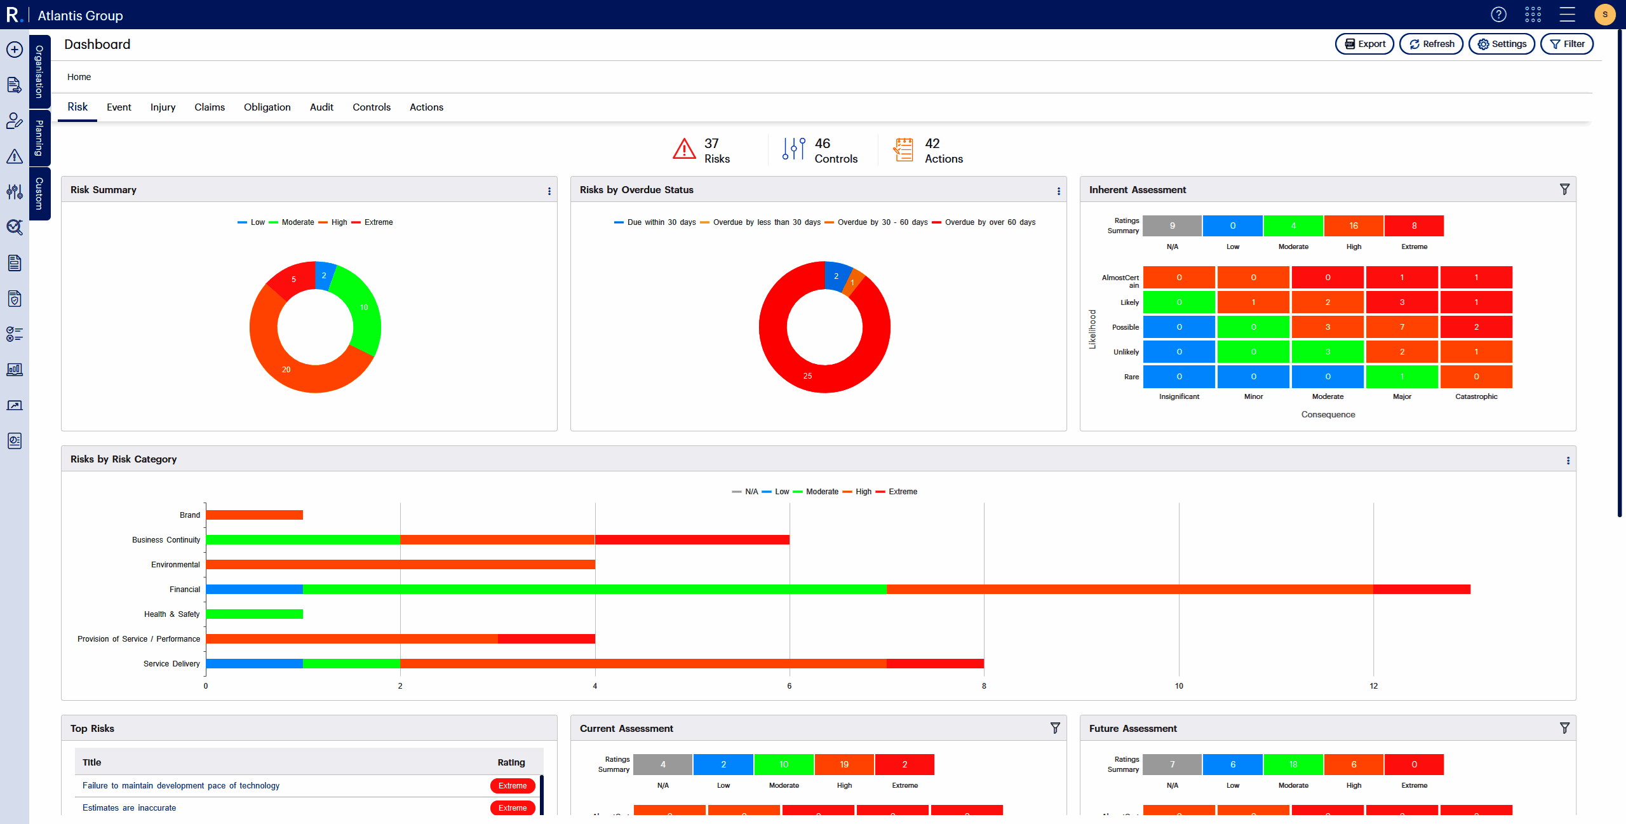The image size is (1626, 824).
Task: Click the Refresh button
Action: 1432,44
